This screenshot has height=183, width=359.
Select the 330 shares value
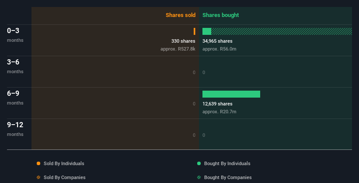point(183,41)
